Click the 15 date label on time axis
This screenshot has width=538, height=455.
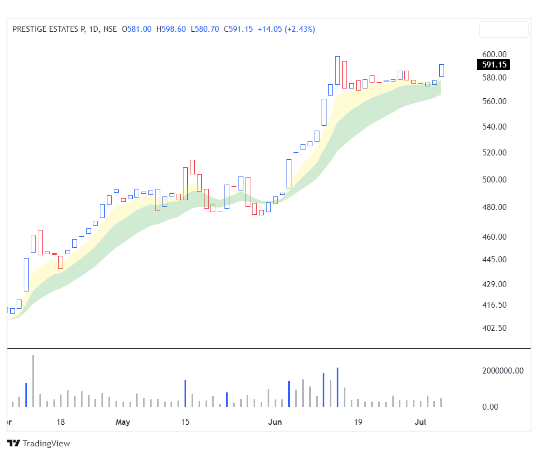point(185,422)
